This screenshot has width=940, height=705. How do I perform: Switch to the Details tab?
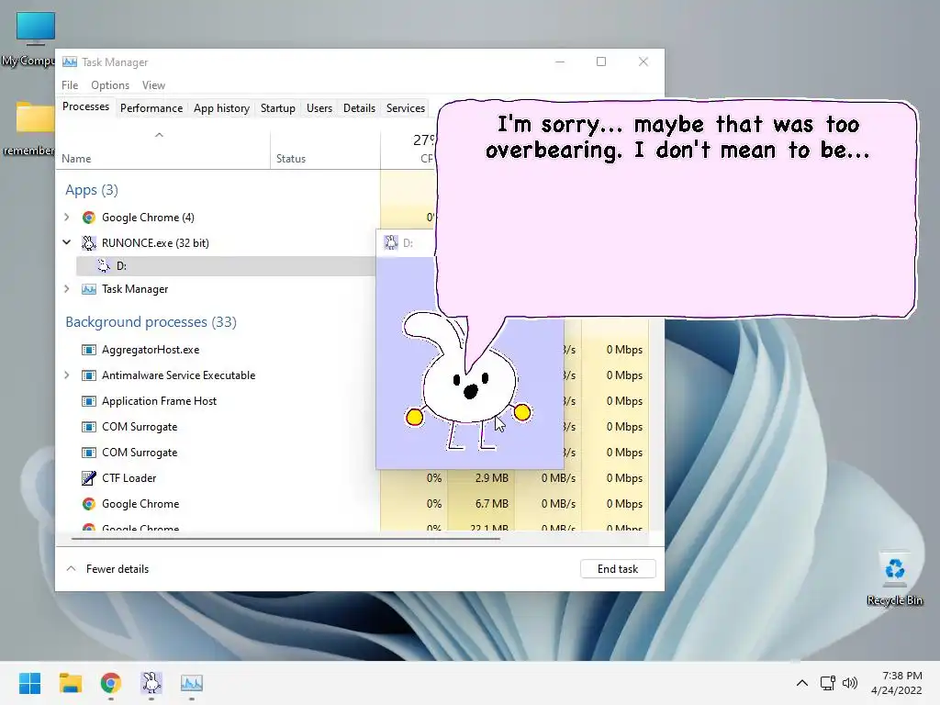click(359, 108)
